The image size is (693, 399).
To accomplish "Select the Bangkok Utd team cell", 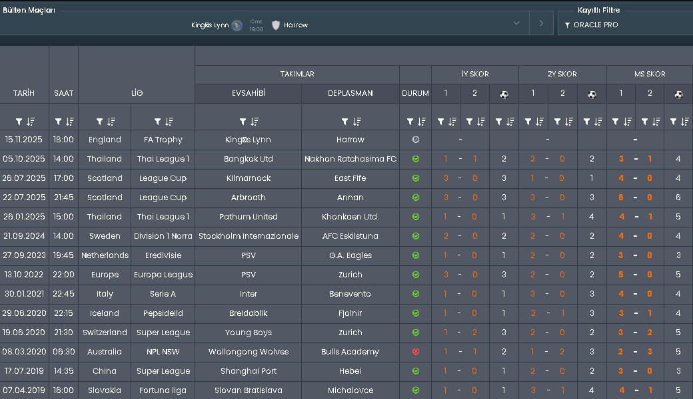I will [x=249, y=159].
